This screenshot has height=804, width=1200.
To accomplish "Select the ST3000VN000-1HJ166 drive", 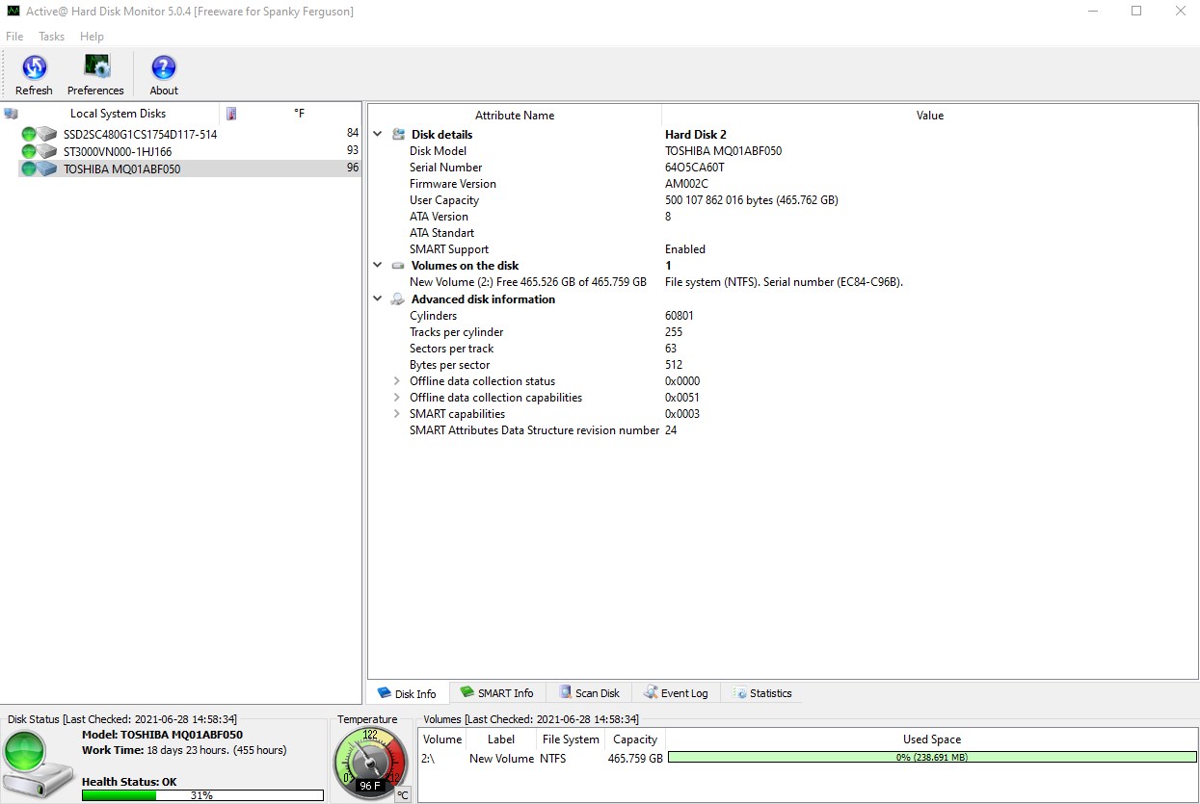I will click(116, 151).
